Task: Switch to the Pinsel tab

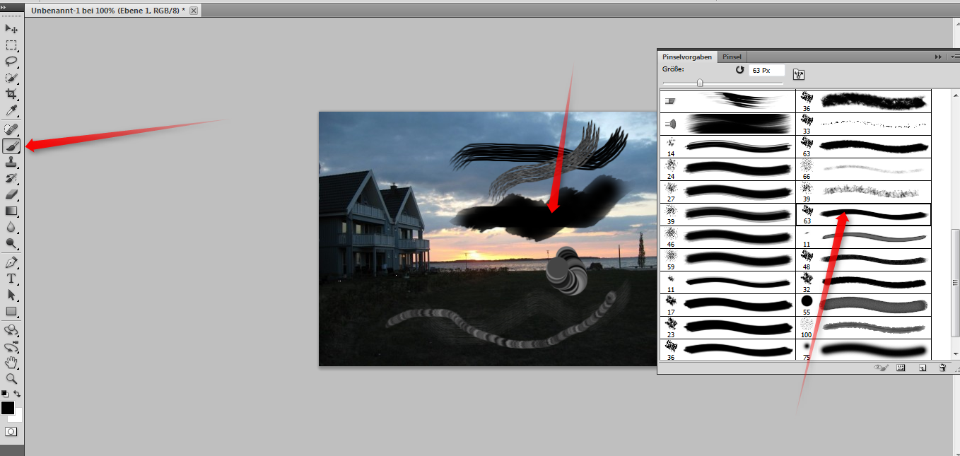Action: (732, 57)
